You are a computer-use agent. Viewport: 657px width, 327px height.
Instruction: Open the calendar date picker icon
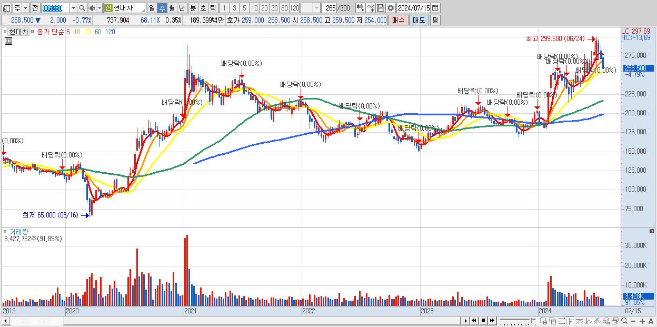(x=435, y=8)
